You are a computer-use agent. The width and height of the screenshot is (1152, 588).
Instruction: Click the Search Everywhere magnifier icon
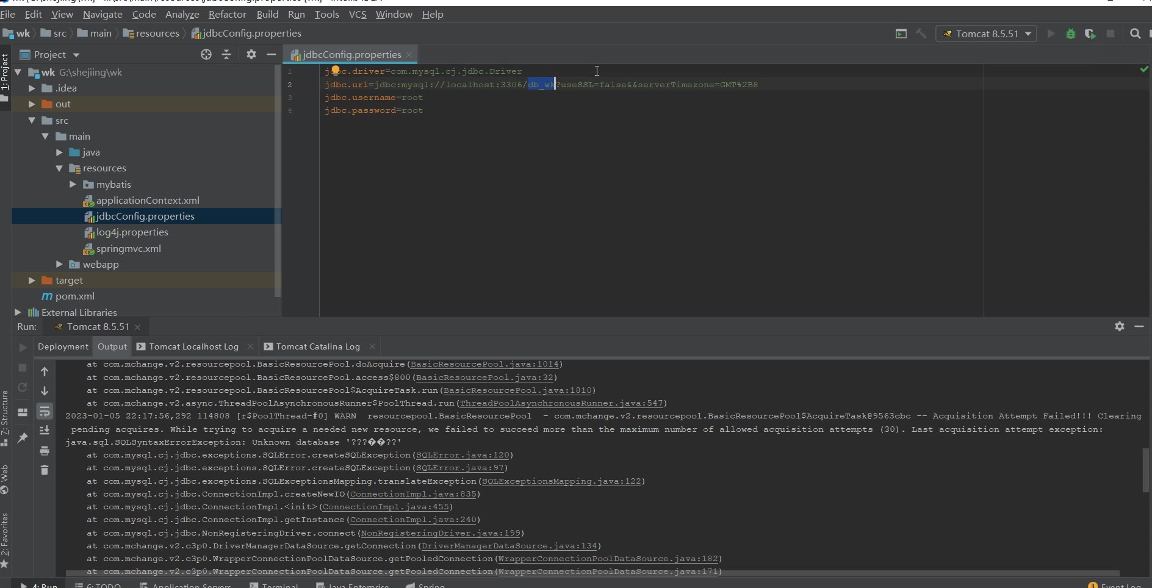[1135, 34]
